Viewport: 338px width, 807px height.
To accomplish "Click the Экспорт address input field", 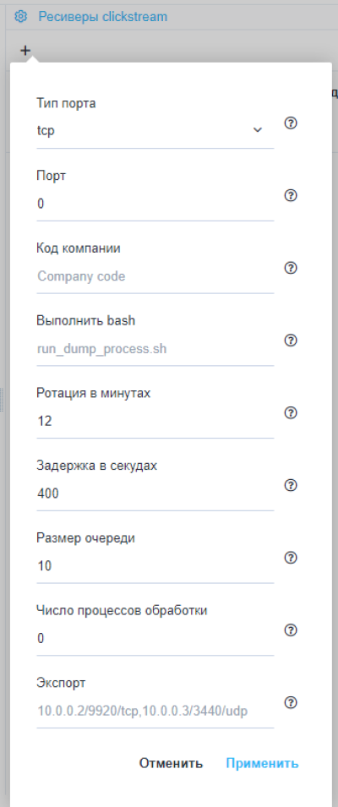I will pyautogui.click(x=155, y=712).
